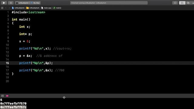Screen dimensions: 194x109
Task: Click highlighted console address 0x7ffeefbff57c
Action: coord(13,107)
